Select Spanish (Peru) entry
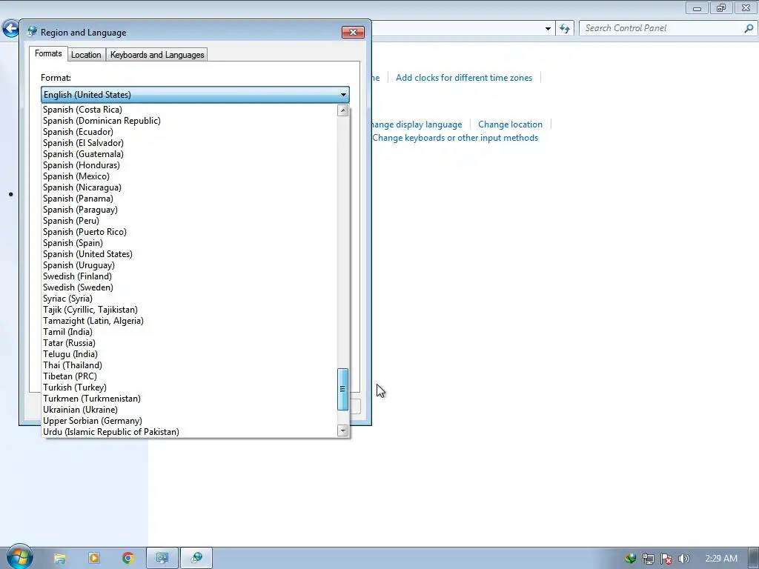 pyautogui.click(x=189, y=221)
